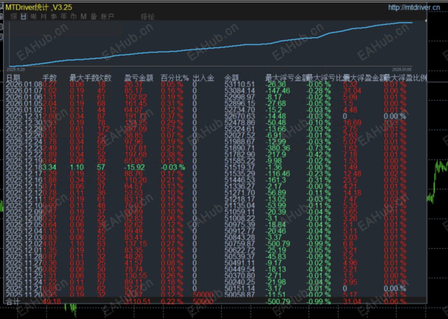Switch to the M tab

point(84,16)
